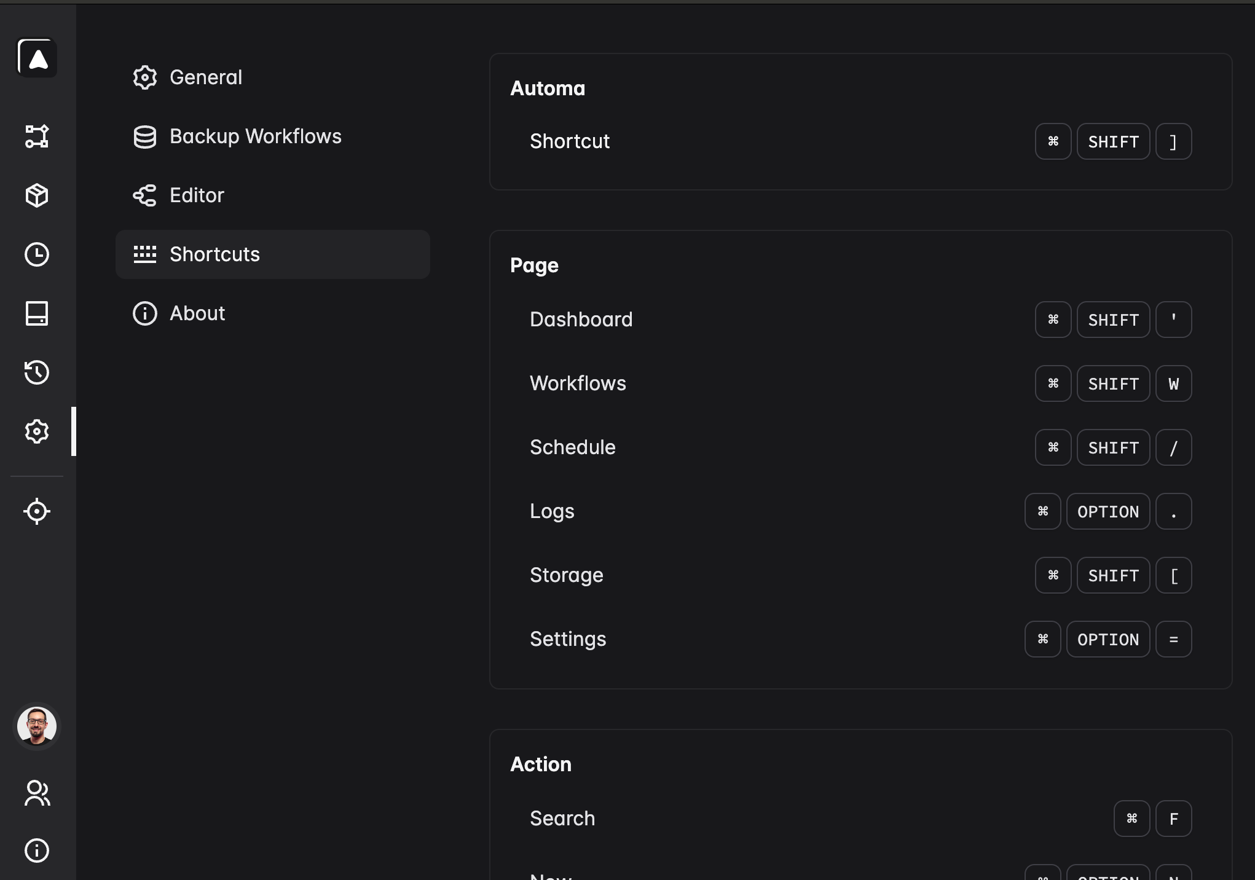Viewport: 1255px width, 880px height.
Task: Activate the element selector crosshair icon
Action: click(37, 511)
